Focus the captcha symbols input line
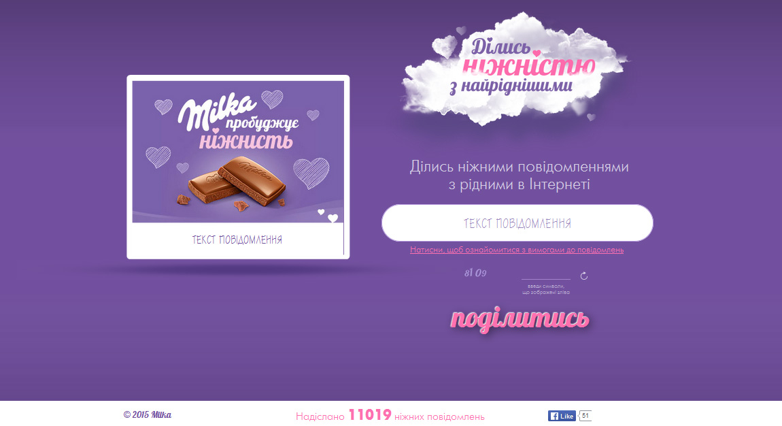The height and width of the screenshot is (426, 782). (x=545, y=274)
